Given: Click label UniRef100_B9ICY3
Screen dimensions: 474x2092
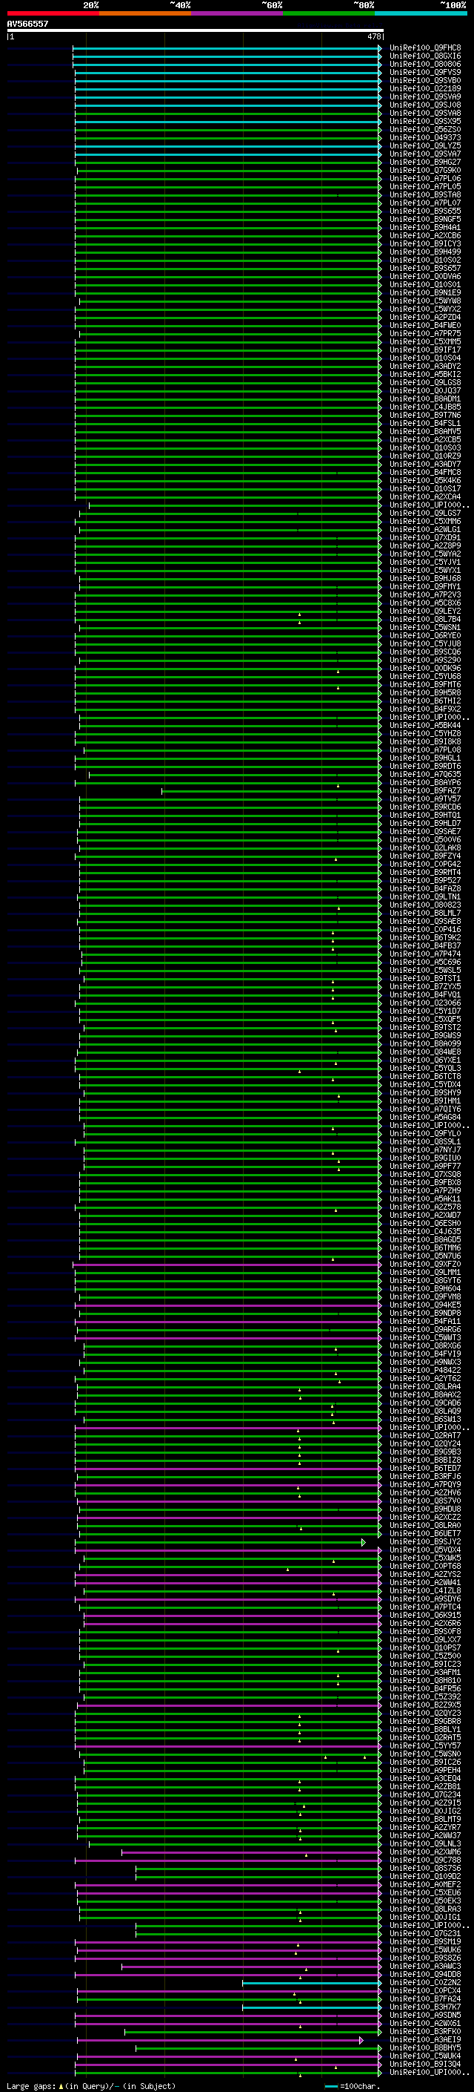Looking at the screenshot, I should pyautogui.click(x=425, y=243).
